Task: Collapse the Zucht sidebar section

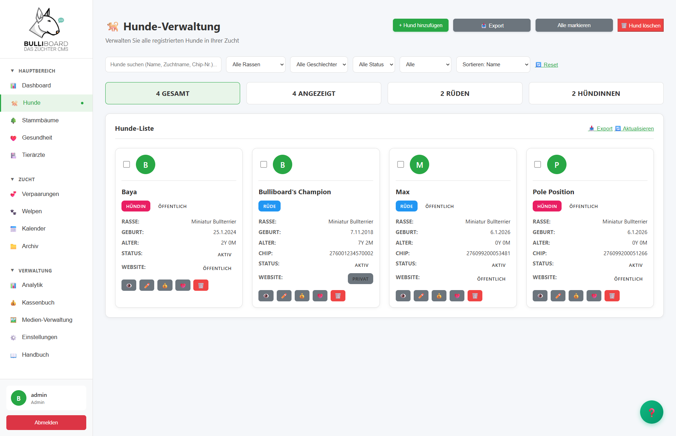Action: click(x=26, y=179)
